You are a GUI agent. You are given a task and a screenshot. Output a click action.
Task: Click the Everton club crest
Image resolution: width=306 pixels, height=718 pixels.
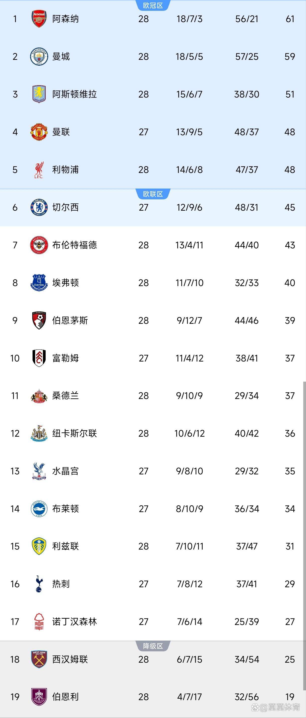click(39, 283)
